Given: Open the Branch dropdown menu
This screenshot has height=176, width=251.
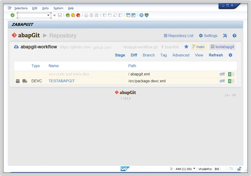Looking at the screenshot, I should point(149,55).
